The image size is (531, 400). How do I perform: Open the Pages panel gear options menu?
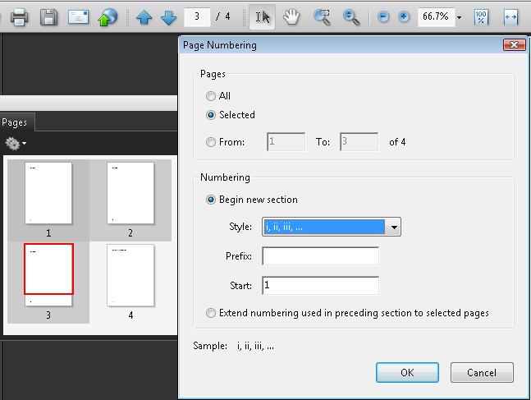click(x=16, y=143)
